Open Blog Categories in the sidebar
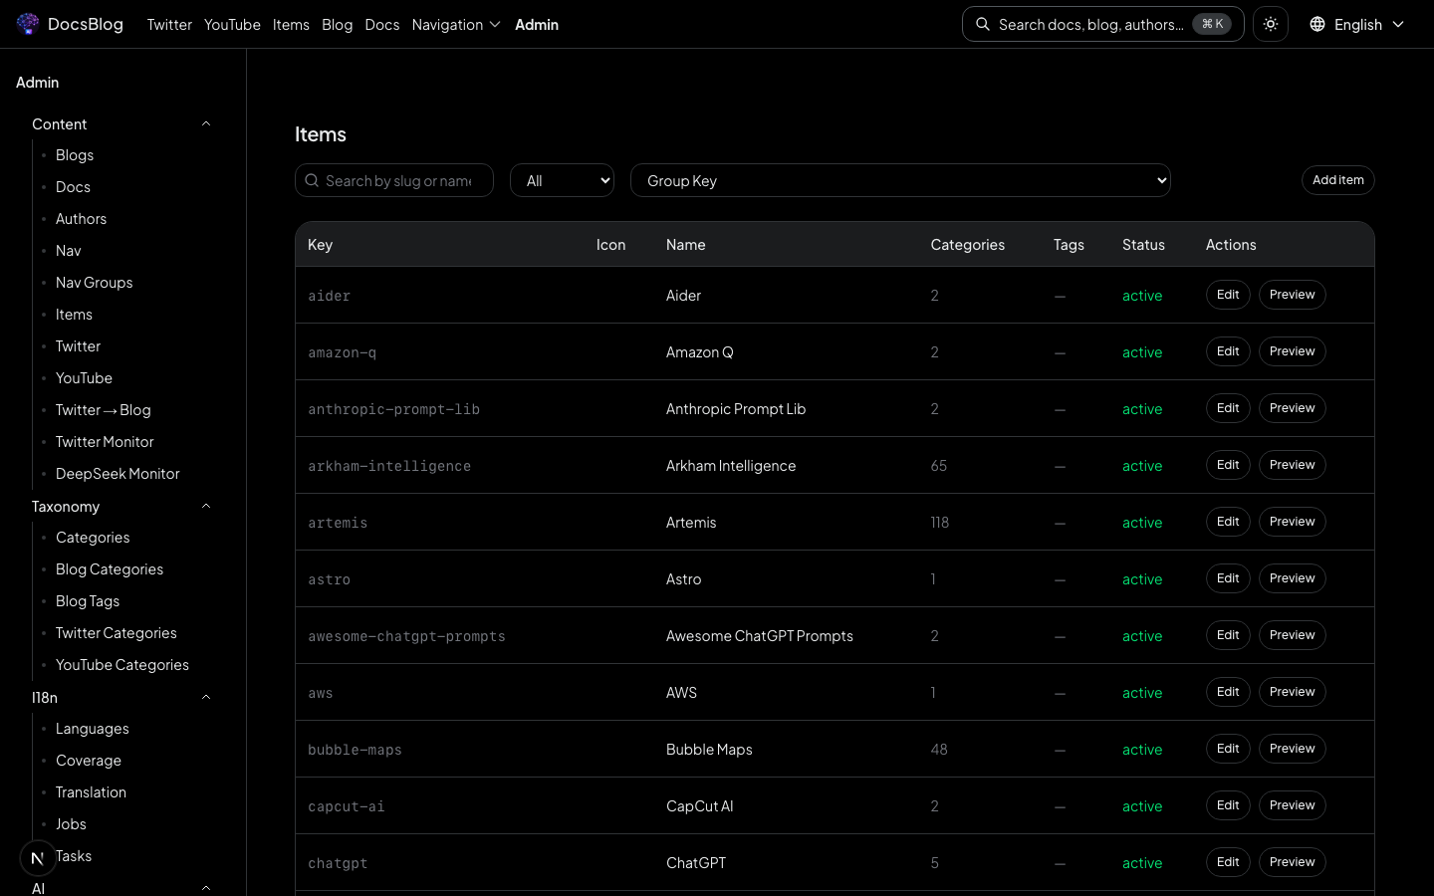1434x896 pixels. [x=110, y=569]
